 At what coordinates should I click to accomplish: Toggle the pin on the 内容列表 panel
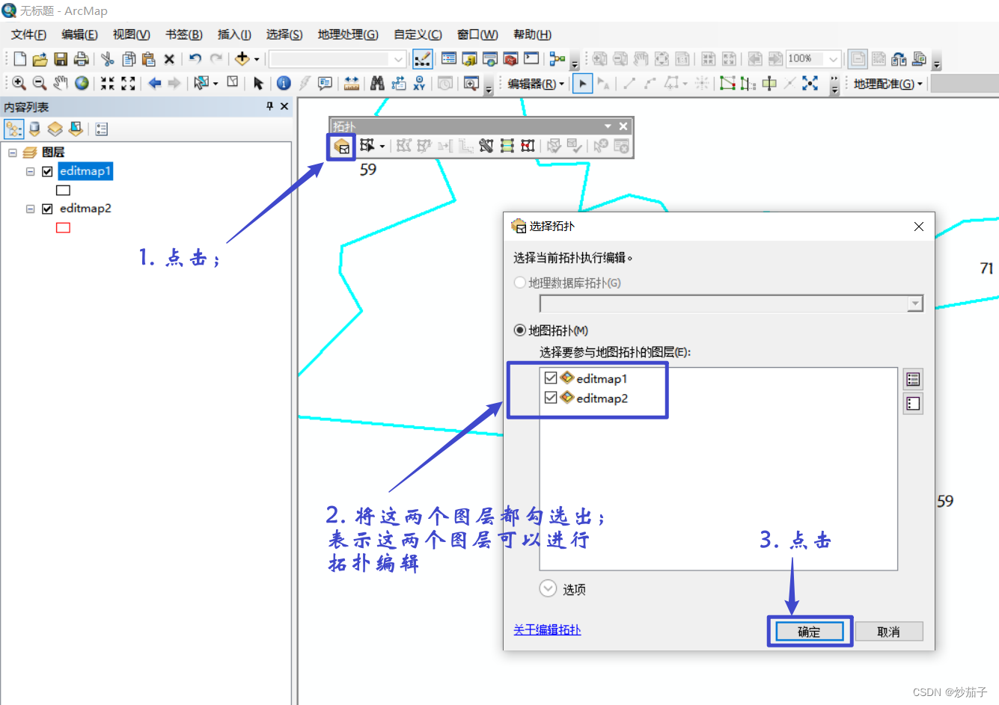[270, 107]
